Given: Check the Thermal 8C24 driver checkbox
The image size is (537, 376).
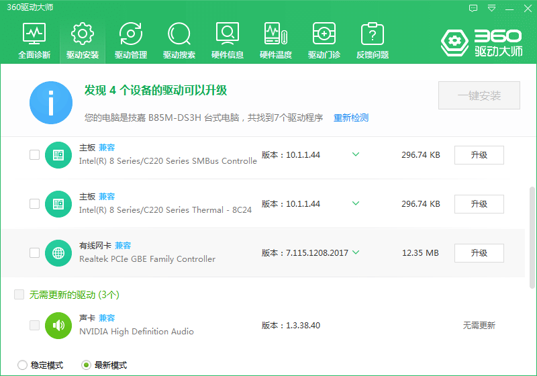Looking at the screenshot, I should coord(35,203).
